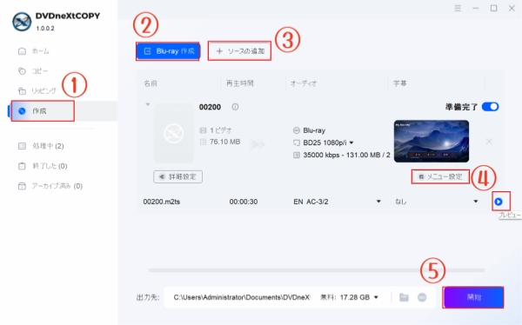Image resolution: width=522 pixels, height=325 pixels.
Task: Click the DVDneXtCOPY logo icon
Action: [x=22, y=22]
